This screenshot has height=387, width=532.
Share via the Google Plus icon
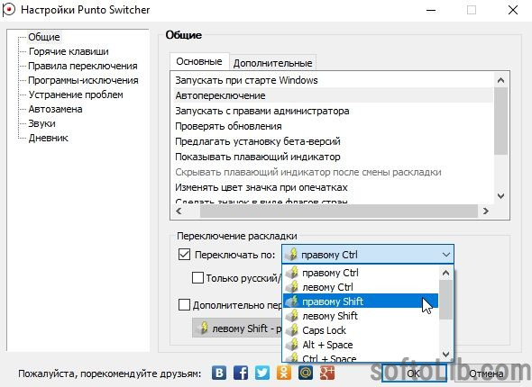327,373
